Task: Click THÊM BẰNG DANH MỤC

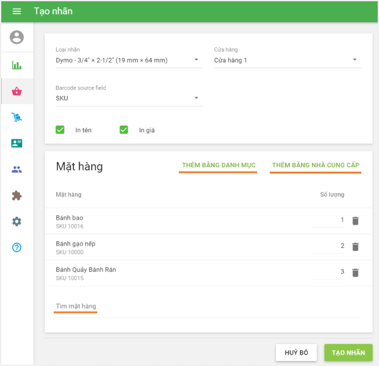Action: point(218,165)
